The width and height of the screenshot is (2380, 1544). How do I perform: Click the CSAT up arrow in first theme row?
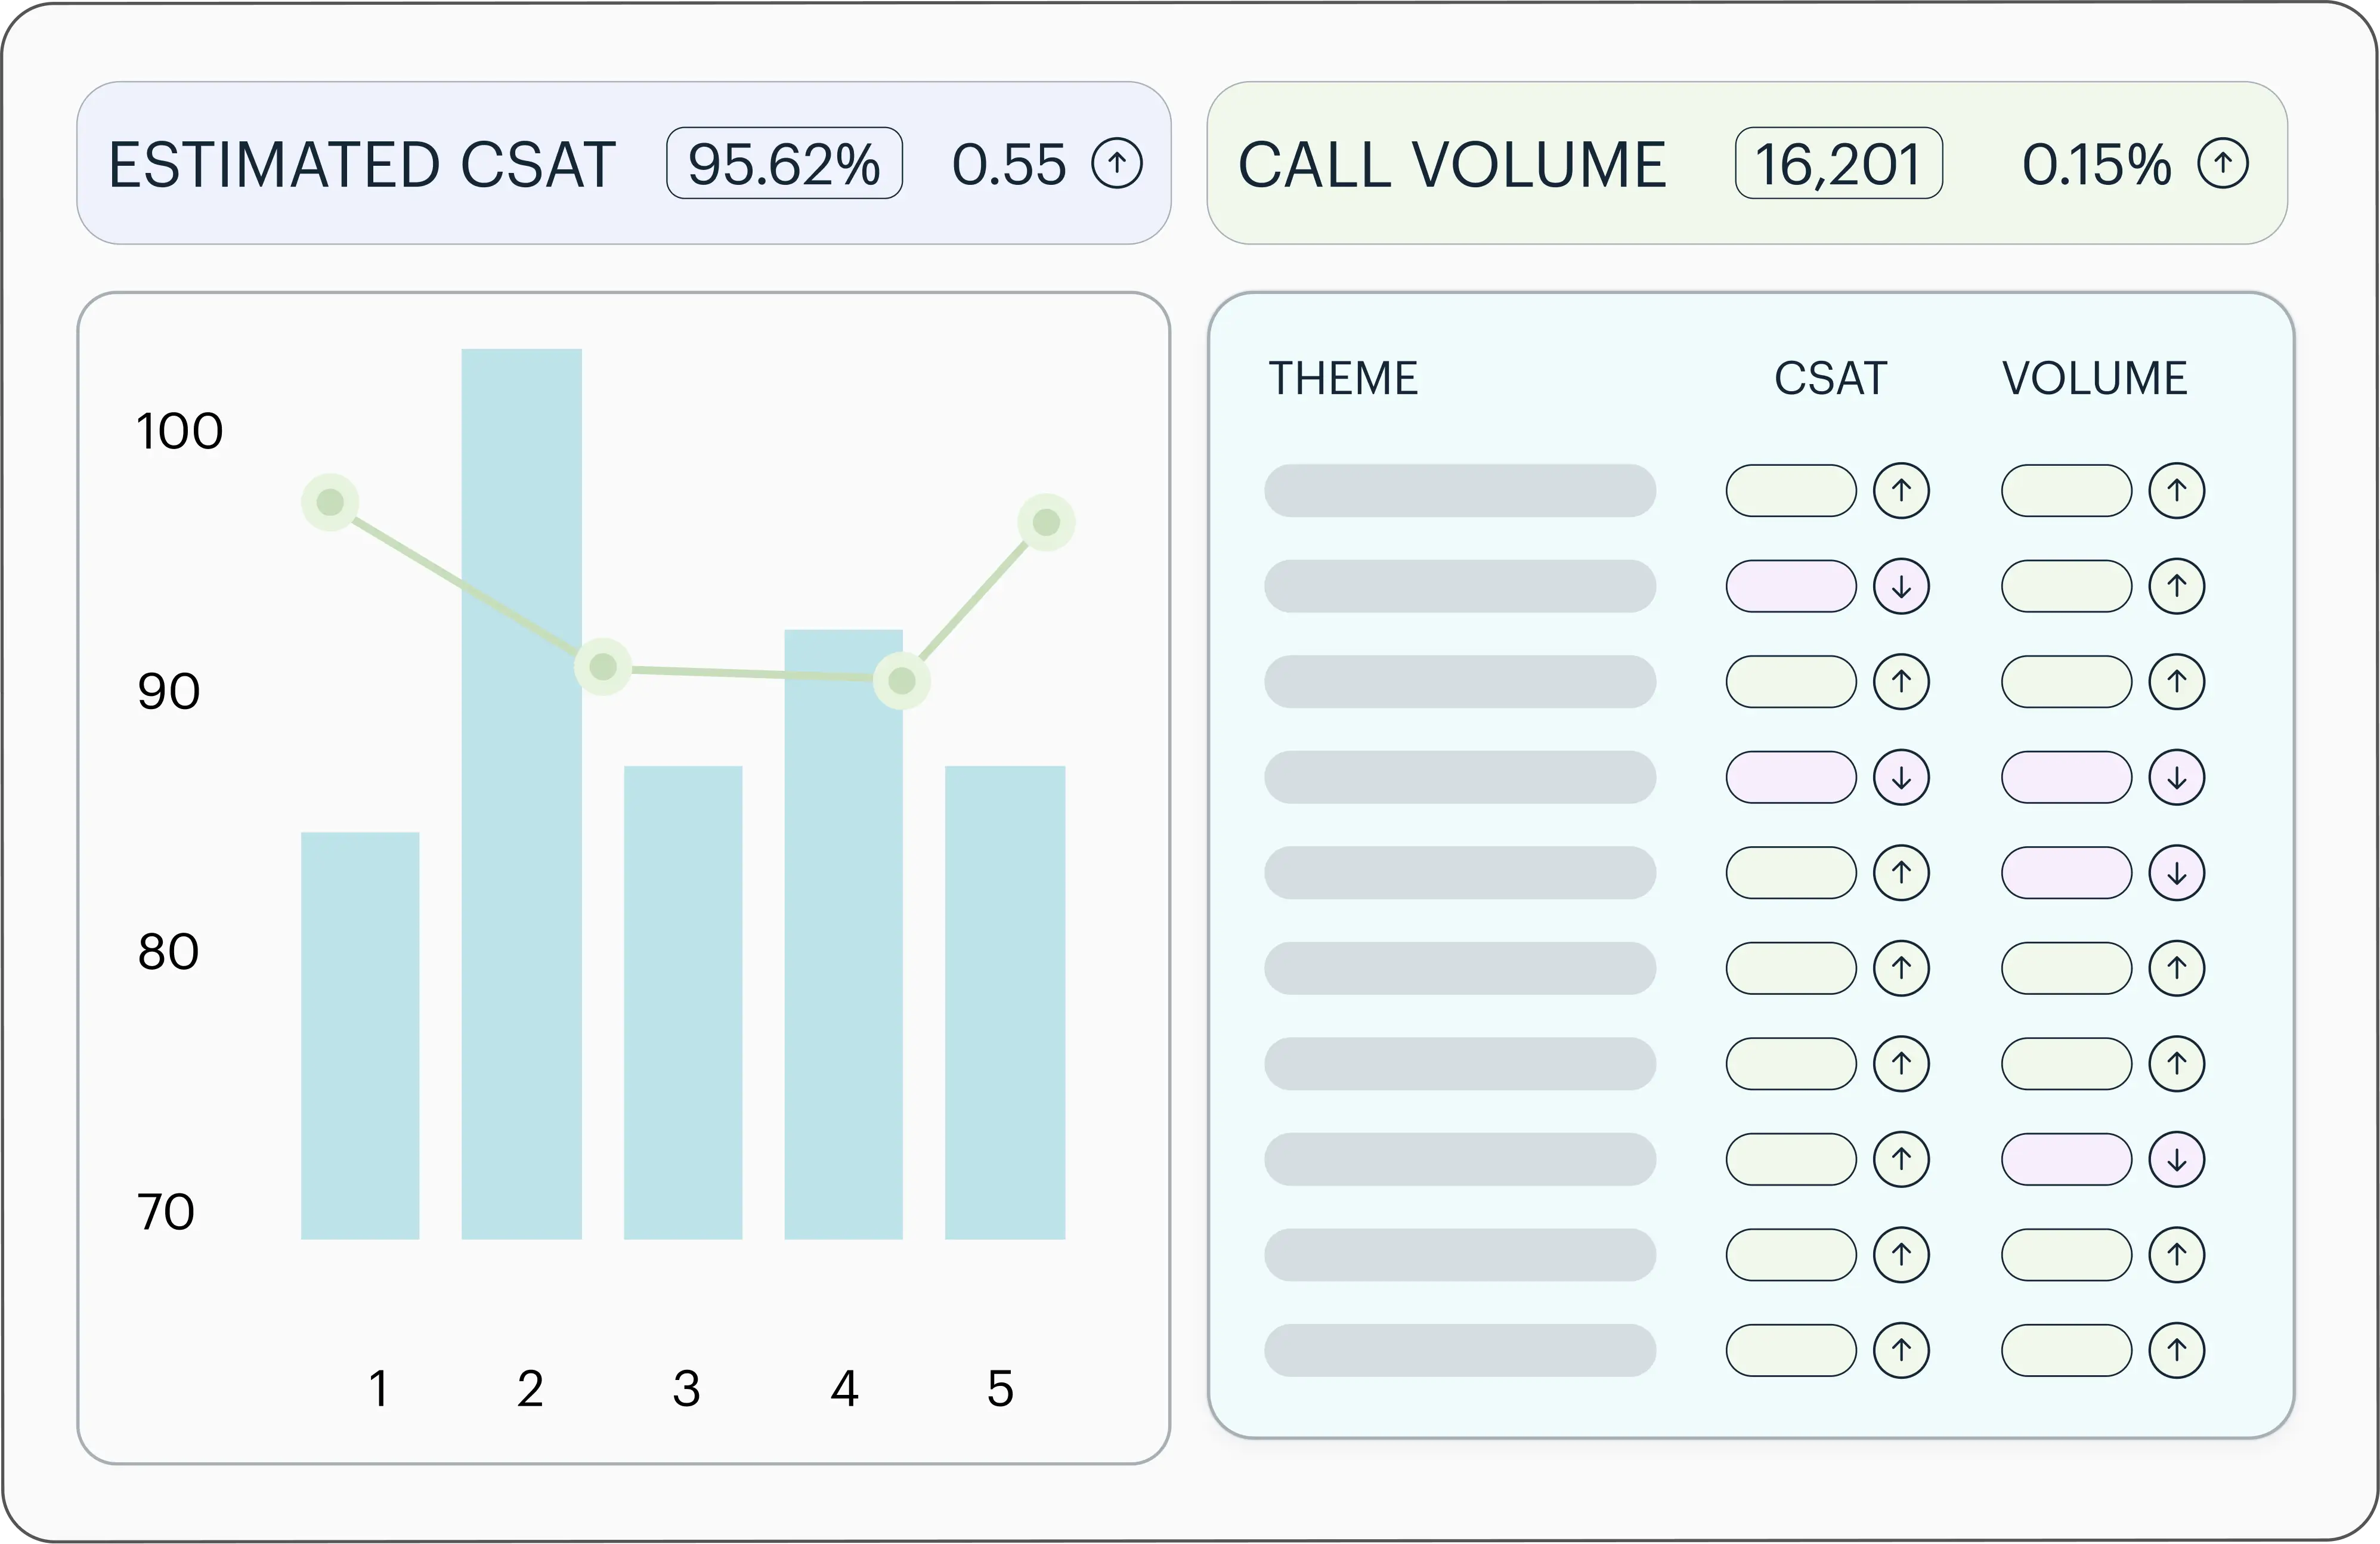(x=1901, y=491)
